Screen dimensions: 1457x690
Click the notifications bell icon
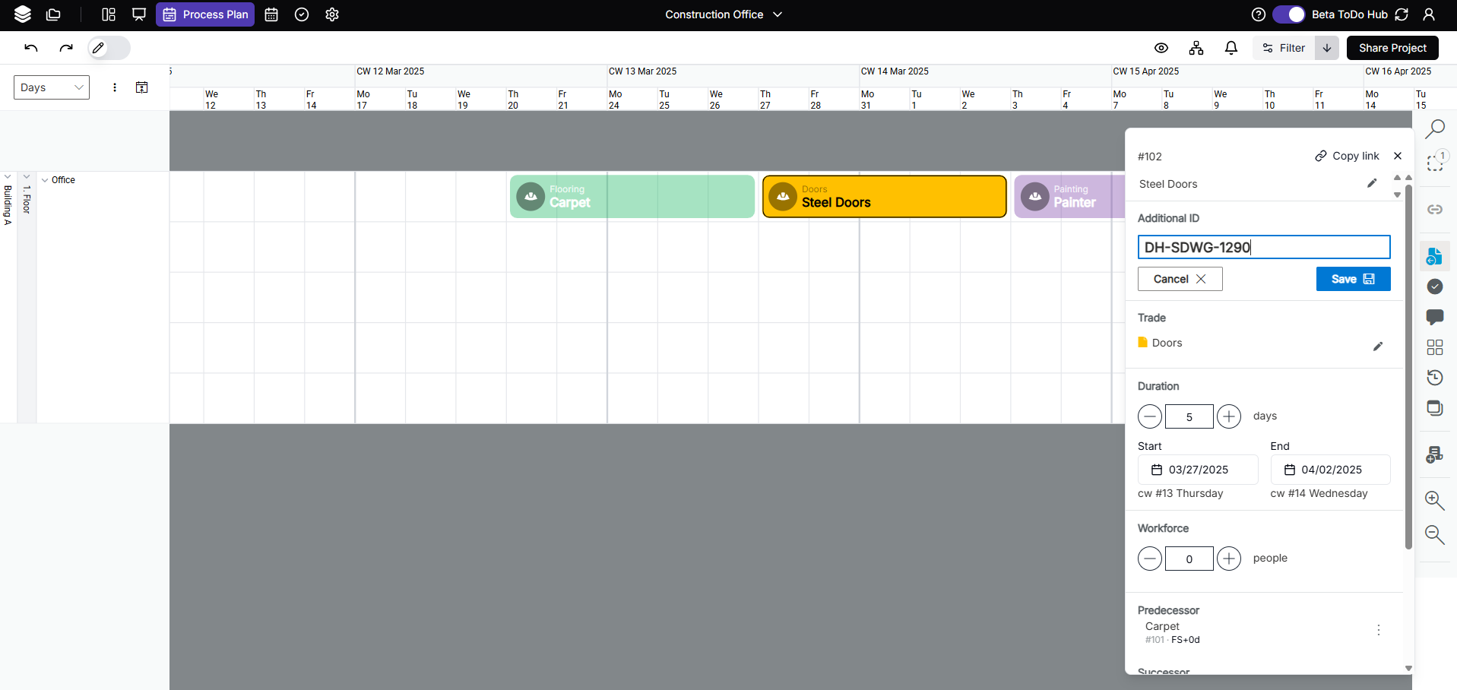click(1231, 48)
